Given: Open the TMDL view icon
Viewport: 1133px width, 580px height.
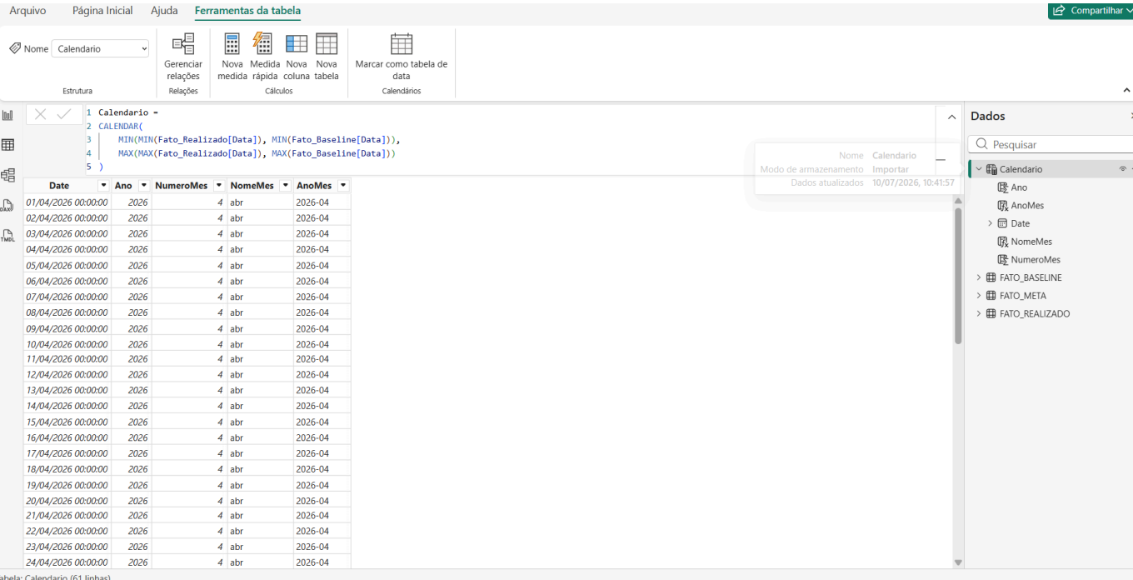Looking at the screenshot, I should [x=7, y=235].
